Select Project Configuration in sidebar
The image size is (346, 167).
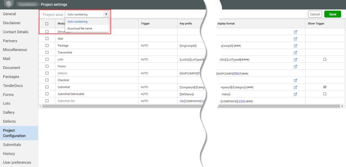19,133
